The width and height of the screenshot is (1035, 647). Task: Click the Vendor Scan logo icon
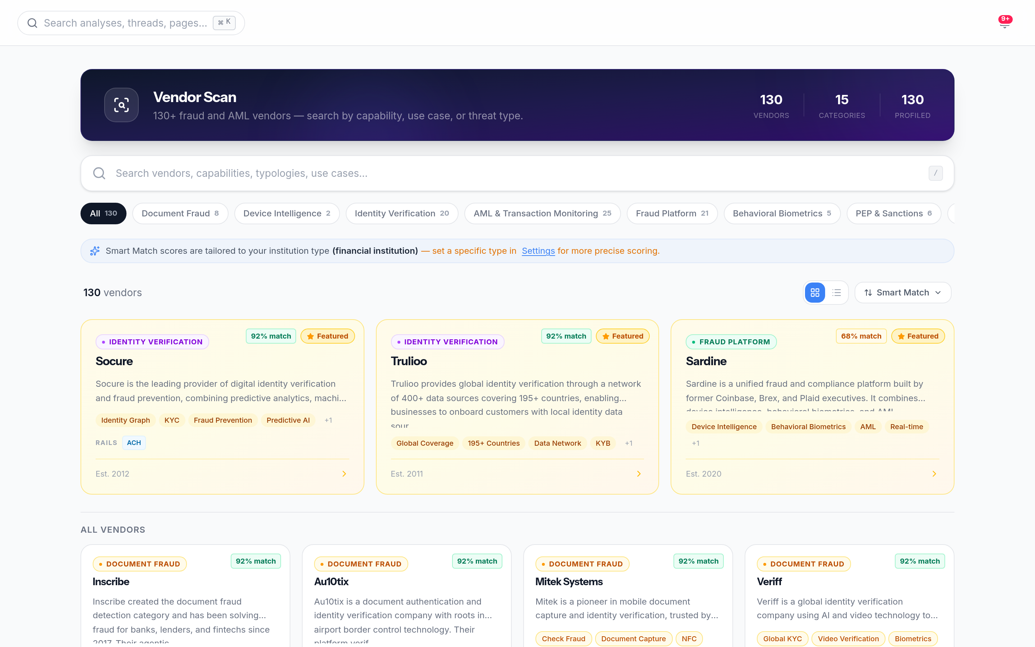point(121,105)
